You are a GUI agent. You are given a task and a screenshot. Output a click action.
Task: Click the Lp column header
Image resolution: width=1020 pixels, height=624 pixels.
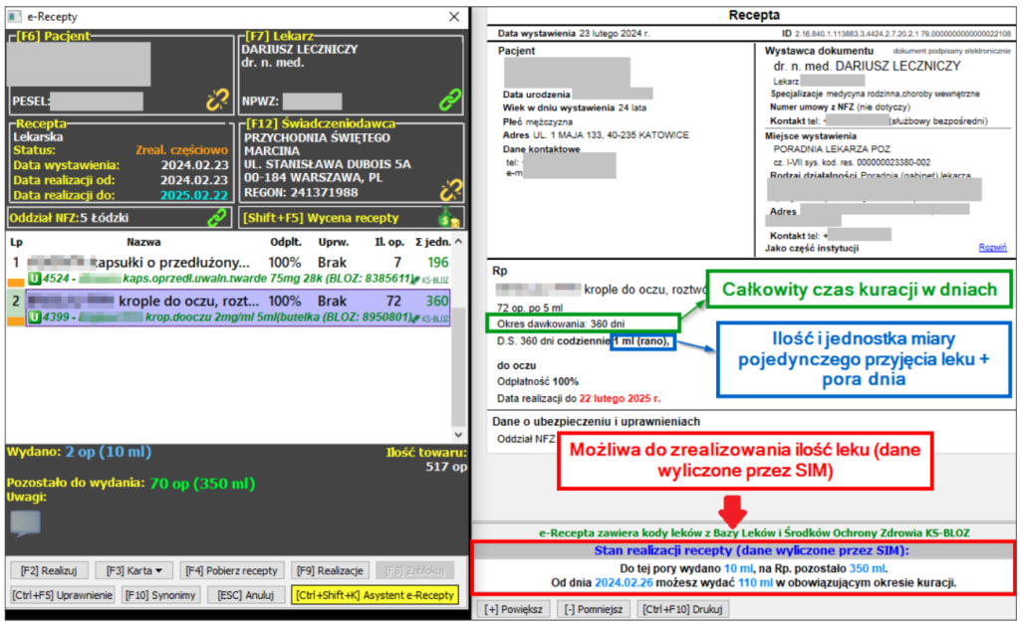tap(16, 242)
